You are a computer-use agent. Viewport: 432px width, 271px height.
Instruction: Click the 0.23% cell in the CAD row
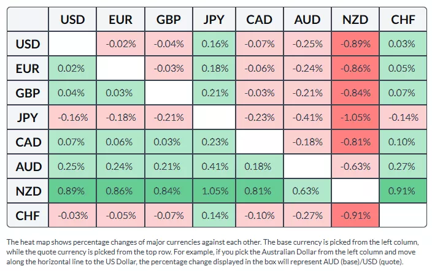pos(214,142)
